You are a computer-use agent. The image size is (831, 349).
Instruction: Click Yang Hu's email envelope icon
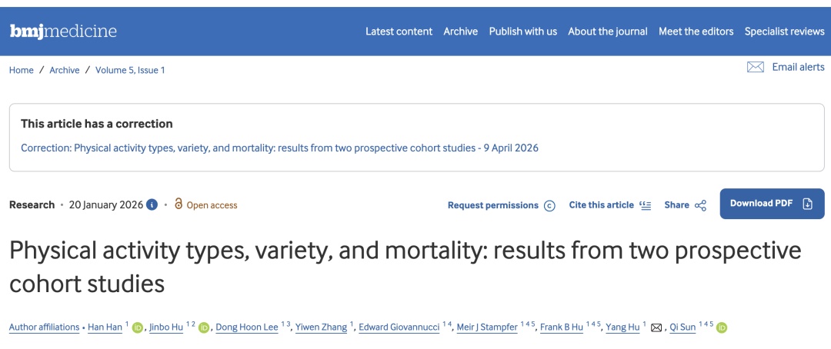pyautogui.click(x=656, y=327)
